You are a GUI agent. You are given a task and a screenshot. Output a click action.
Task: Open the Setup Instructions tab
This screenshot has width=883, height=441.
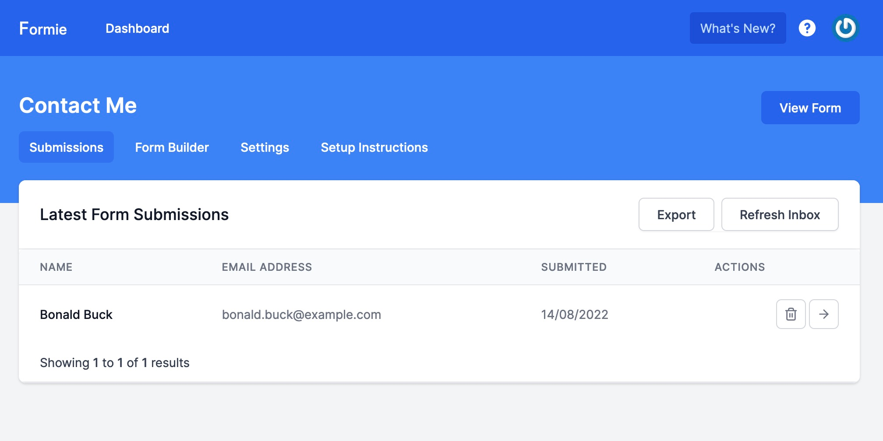pyautogui.click(x=374, y=147)
